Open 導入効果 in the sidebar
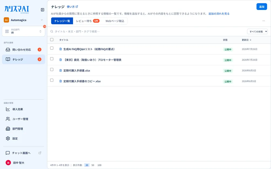 click(24, 109)
